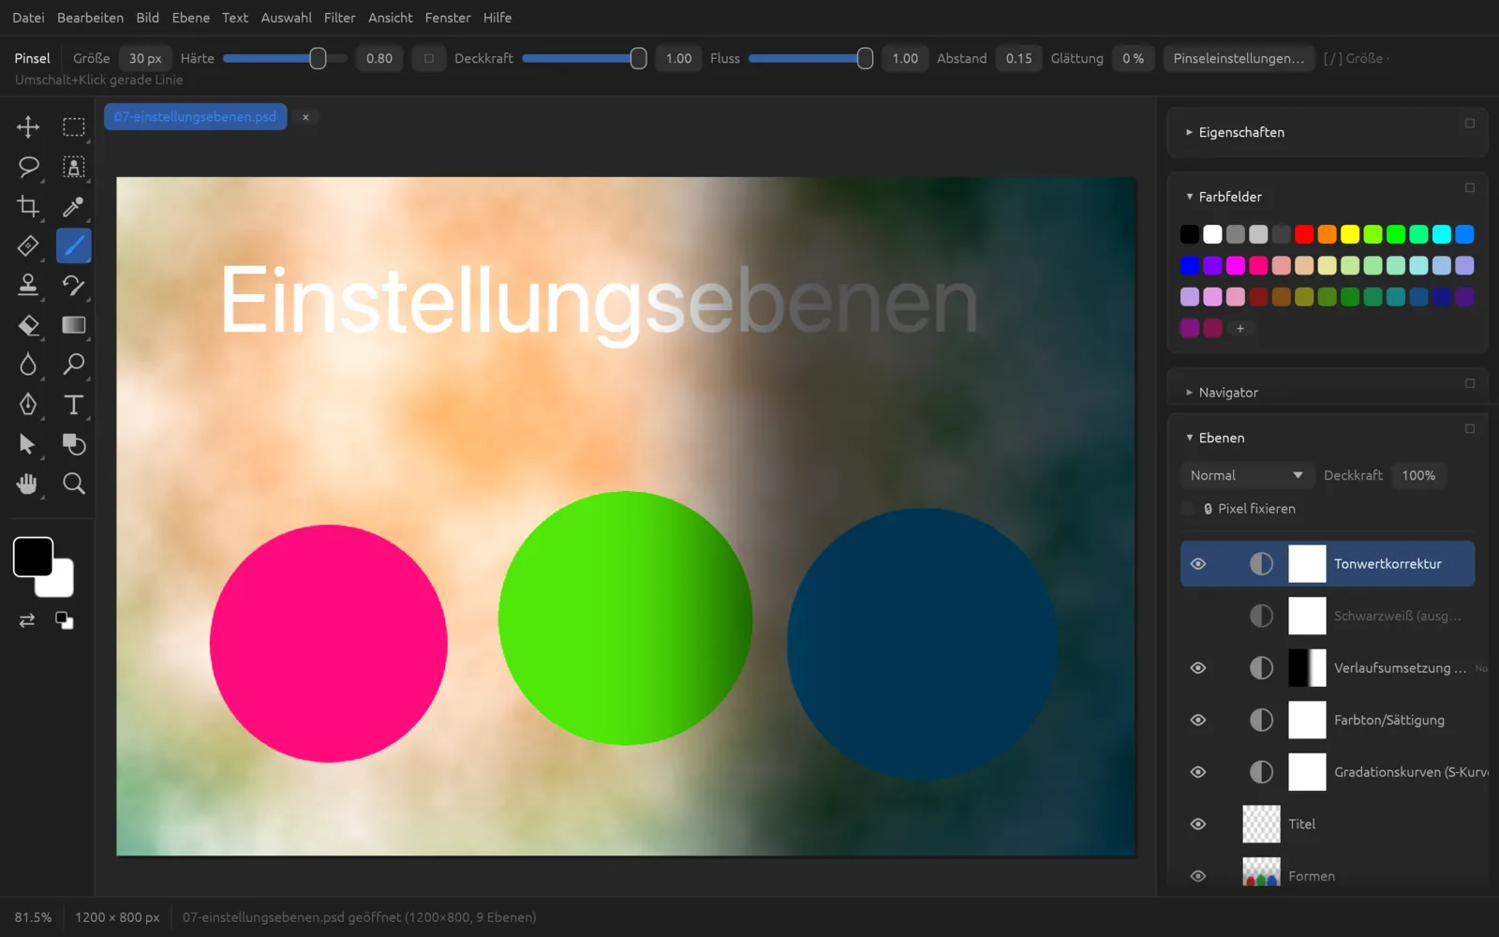Select the Hand pan tool
This screenshot has width=1499, height=937.
pos(28,483)
